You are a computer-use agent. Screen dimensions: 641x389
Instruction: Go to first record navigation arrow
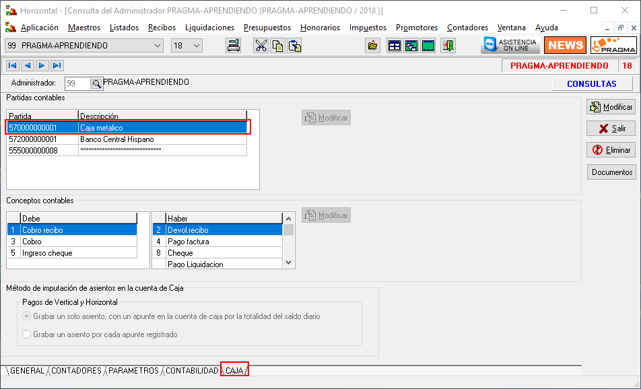coord(12,65)
